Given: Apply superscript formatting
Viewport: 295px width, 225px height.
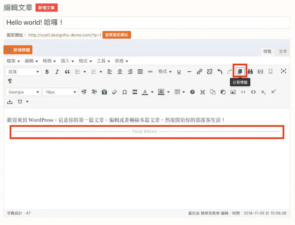Looking at the screenshot, I should tap(273, 91).
